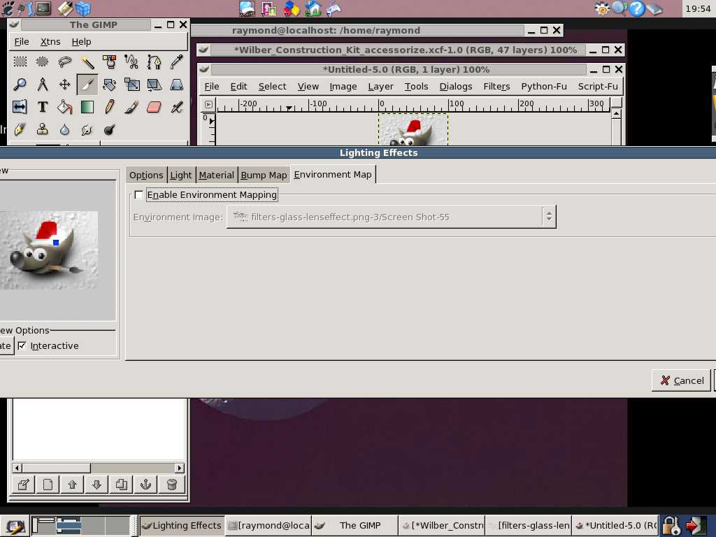
Task: Click the Lighting Effects preview image
Action: [49, 250]
